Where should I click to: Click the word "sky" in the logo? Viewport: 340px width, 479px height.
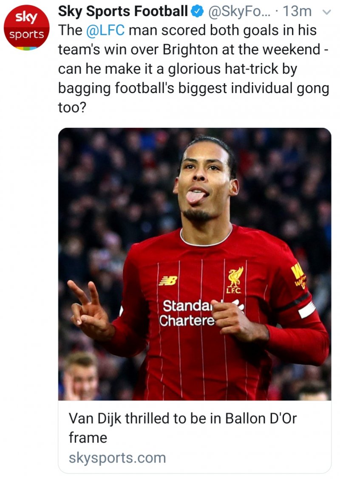coord(26,17)
